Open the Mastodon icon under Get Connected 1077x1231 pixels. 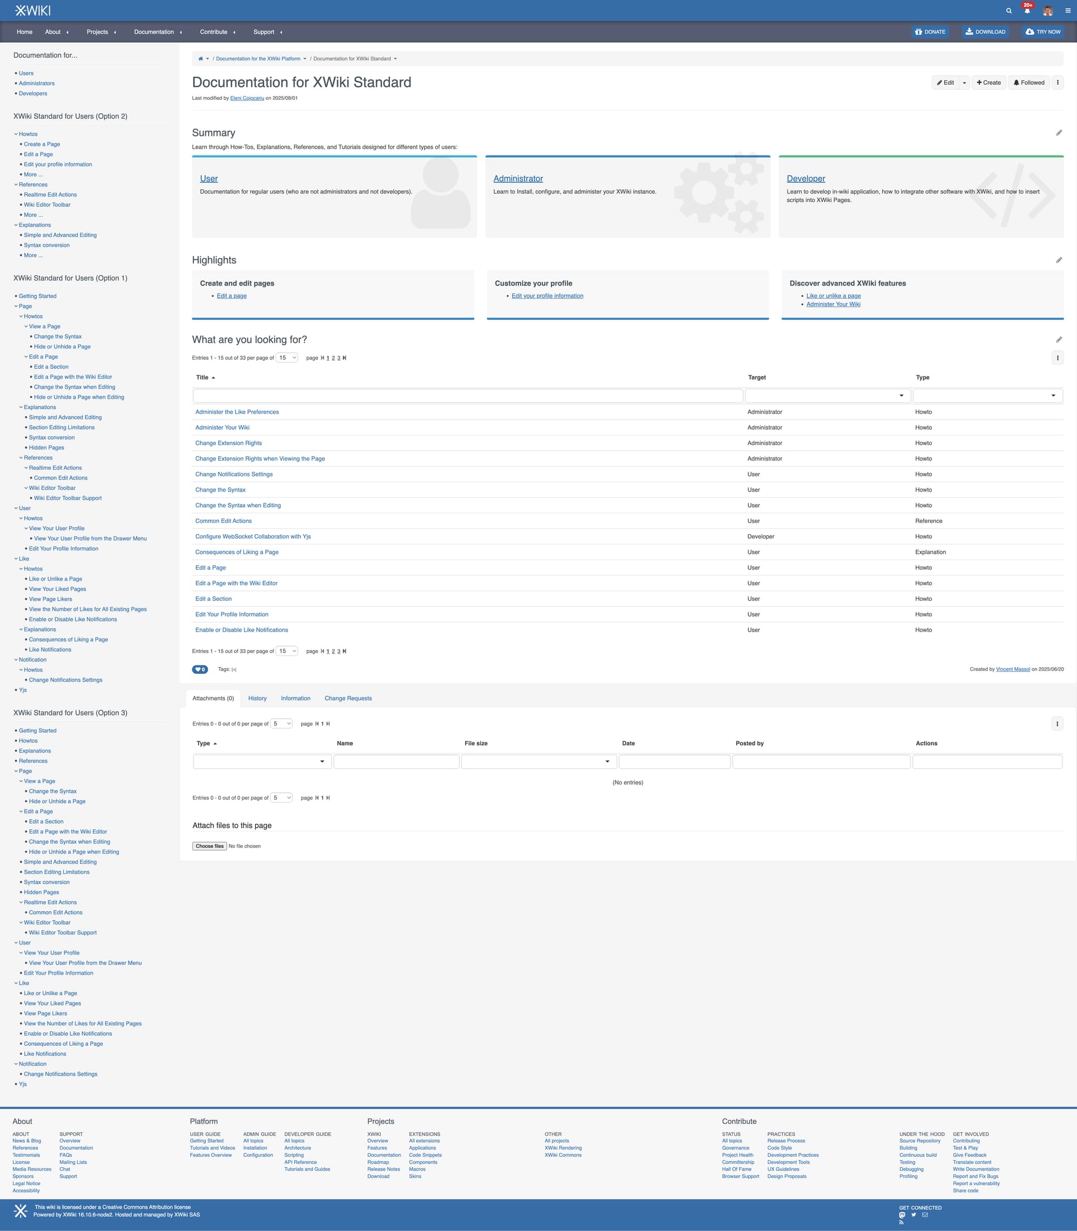(x=902, y=1215)
